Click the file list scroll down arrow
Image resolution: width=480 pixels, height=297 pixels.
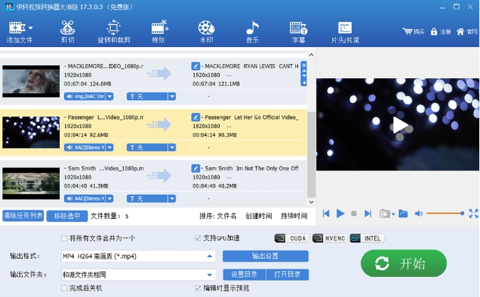pyautogui.click(x=311, y=202)
